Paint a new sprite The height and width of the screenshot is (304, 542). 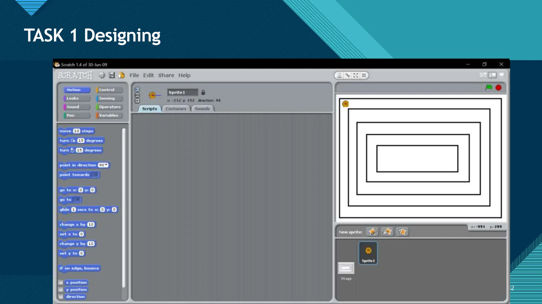click(x=372, y=232)
